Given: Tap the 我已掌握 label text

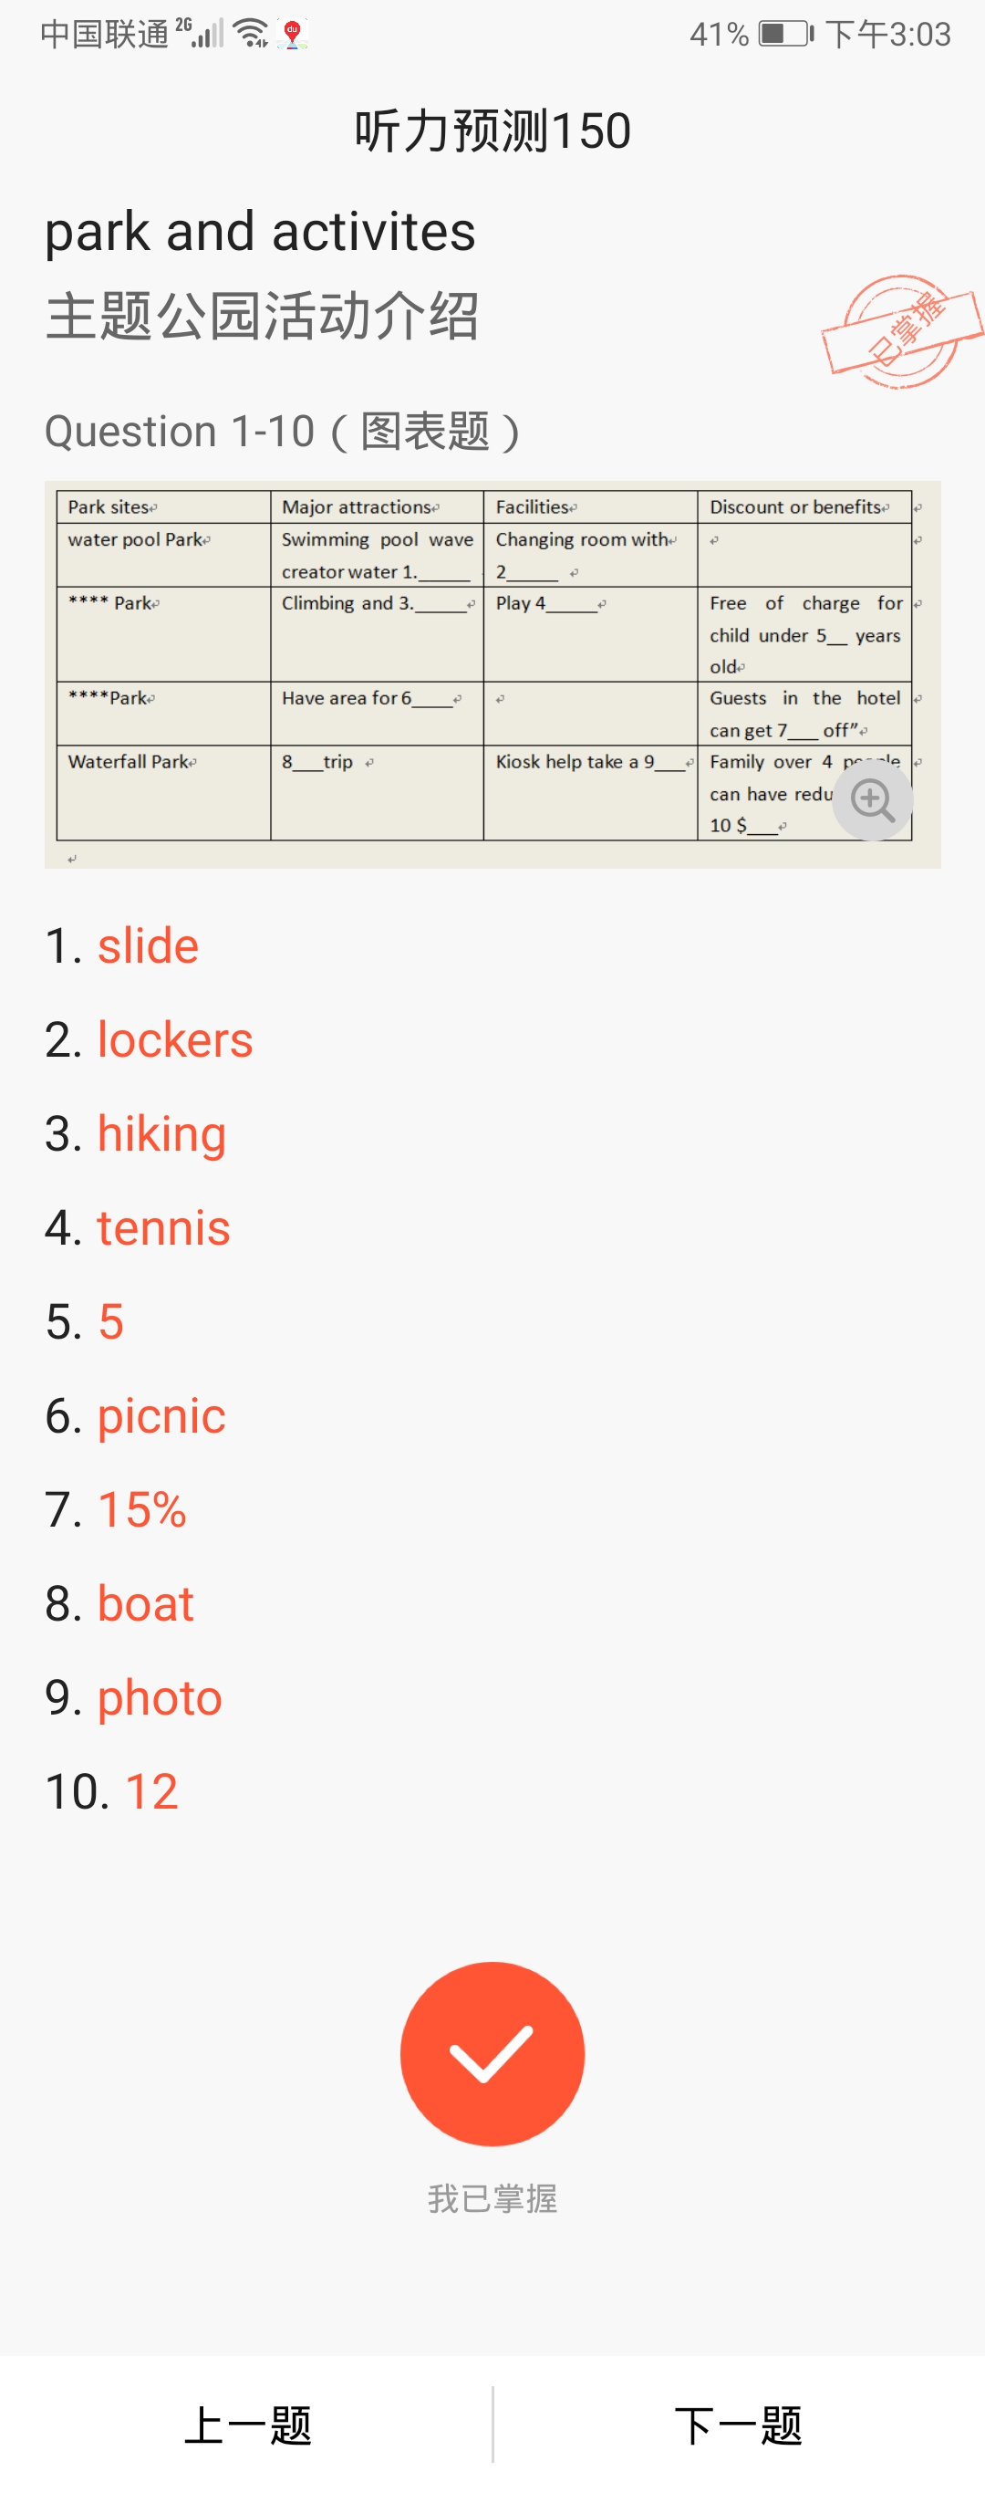Looking at the screenshot, I should 493,2198.
